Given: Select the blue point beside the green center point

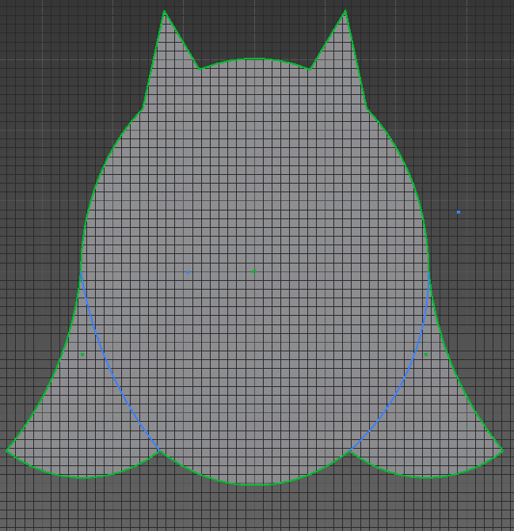Looking at the screenshot, I should [x=188, y=272].
